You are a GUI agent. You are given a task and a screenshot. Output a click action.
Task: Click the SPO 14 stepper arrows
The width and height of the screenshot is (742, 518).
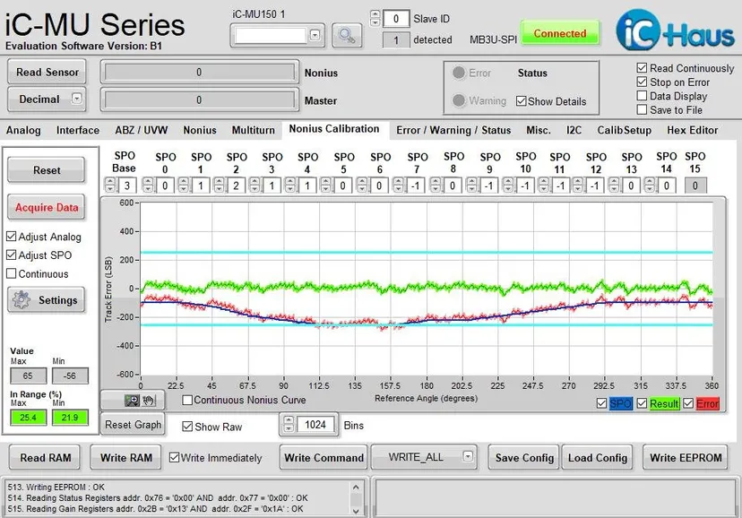pyautogui.click(x=649, y=186)
